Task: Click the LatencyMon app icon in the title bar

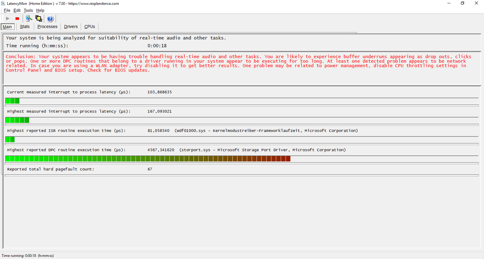Action: [4, 3]
